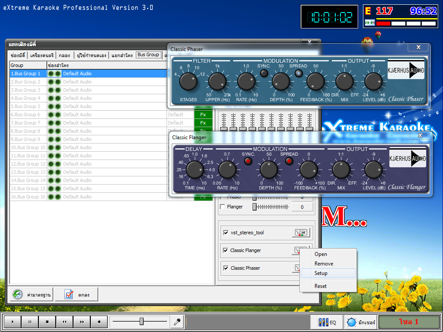Click the FEEDBACK (%) knob in Classic Phaser
Viewport: 443px width, 332px height.
click(315, 82)
